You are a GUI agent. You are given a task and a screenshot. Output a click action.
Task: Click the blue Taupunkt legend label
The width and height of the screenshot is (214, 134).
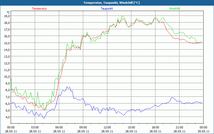click(x=107, y=9)
